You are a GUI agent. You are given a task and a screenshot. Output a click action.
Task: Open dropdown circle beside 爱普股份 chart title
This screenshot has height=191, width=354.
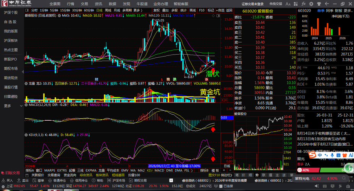(x=59, y=16)
